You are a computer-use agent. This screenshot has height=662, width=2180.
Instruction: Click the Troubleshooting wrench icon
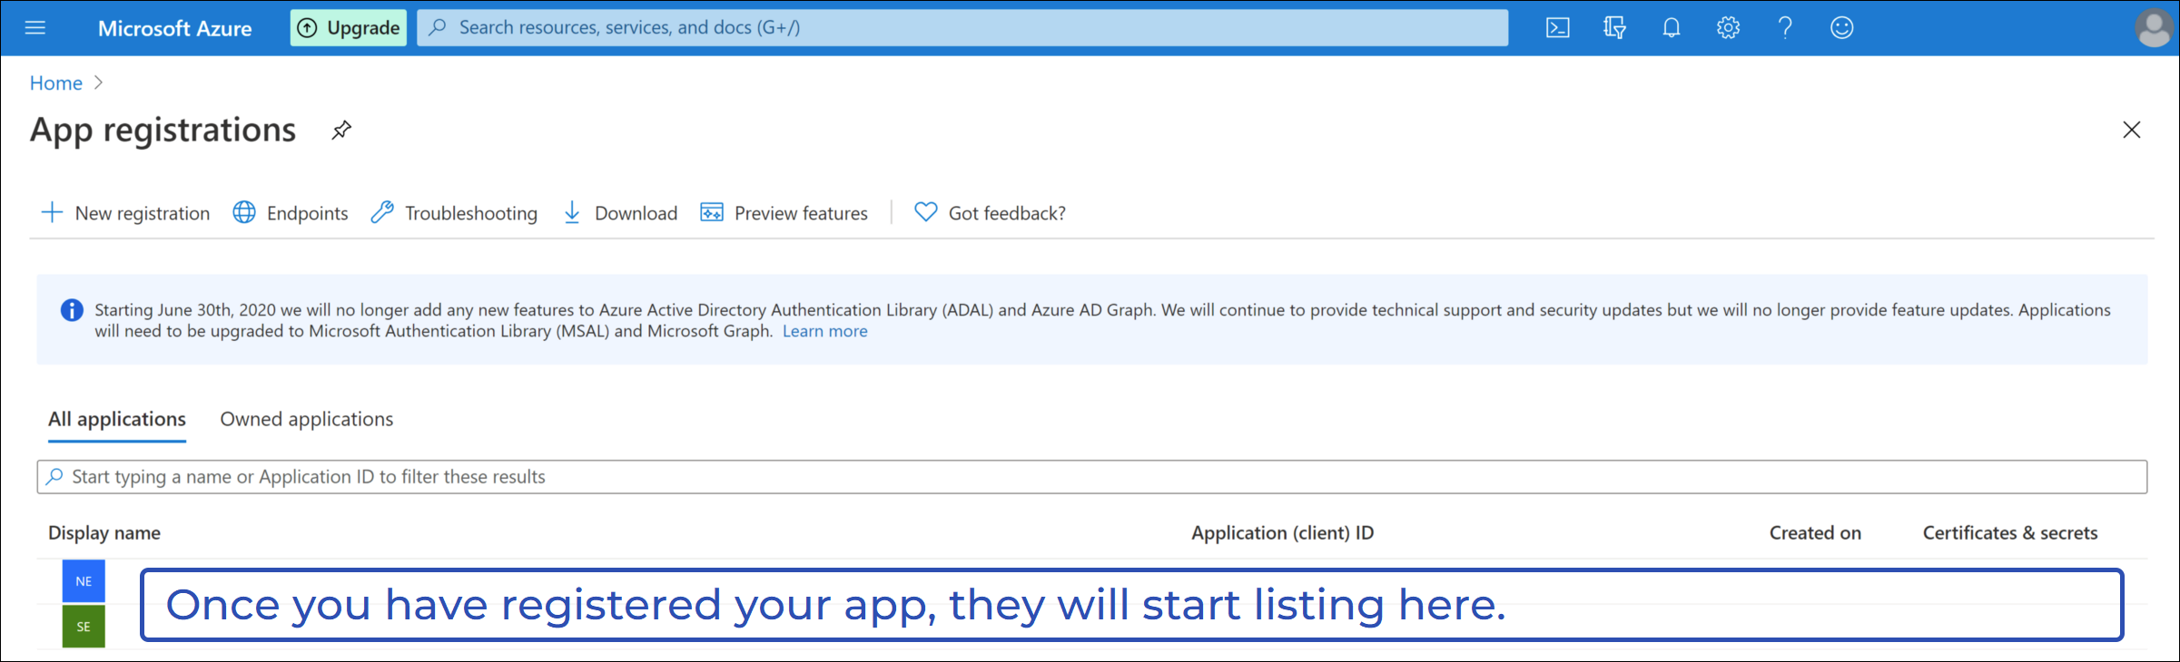(382, 212)
